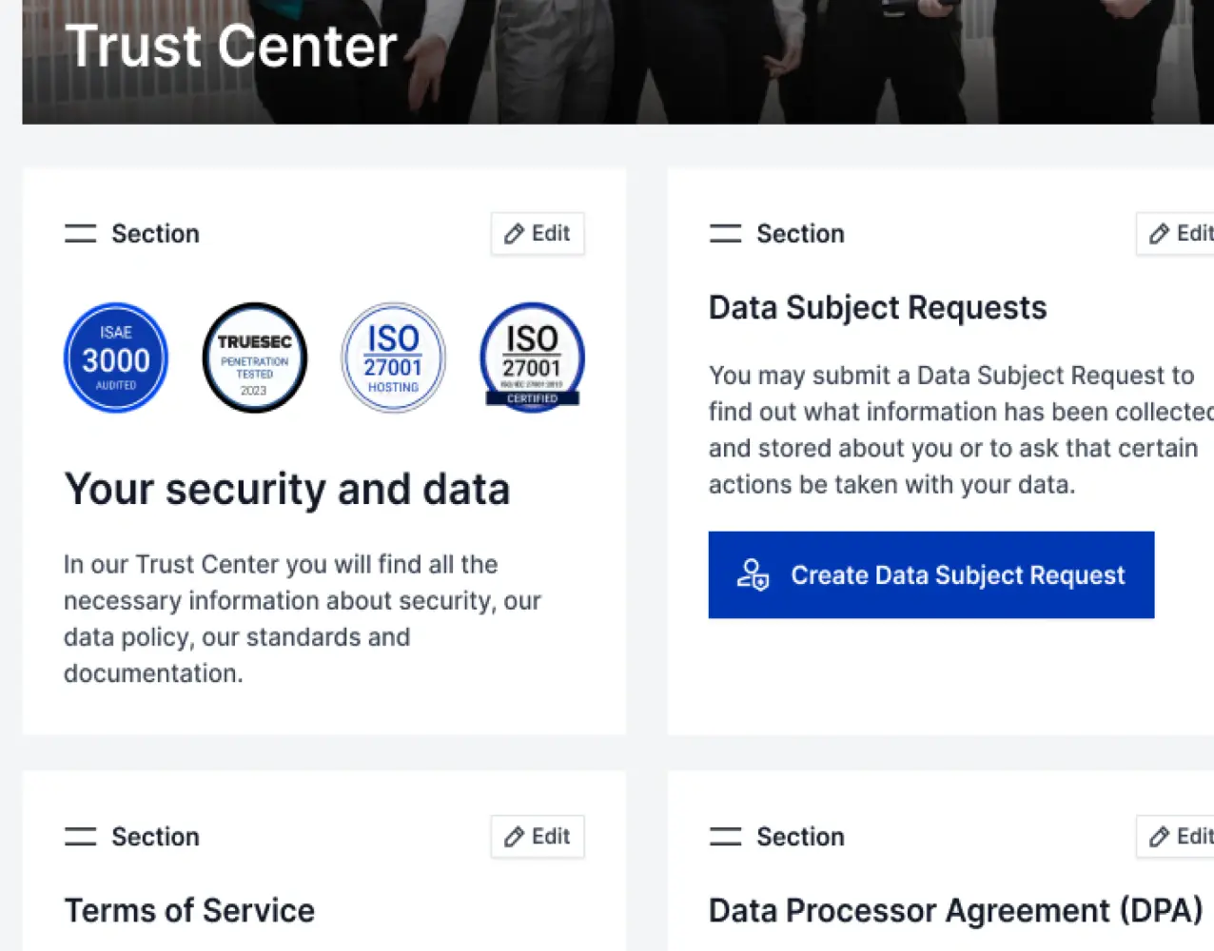1214x951 pixels.
Task: Click drag handle of Data Processor Agreement section
Action: click(x=725, y=837)
